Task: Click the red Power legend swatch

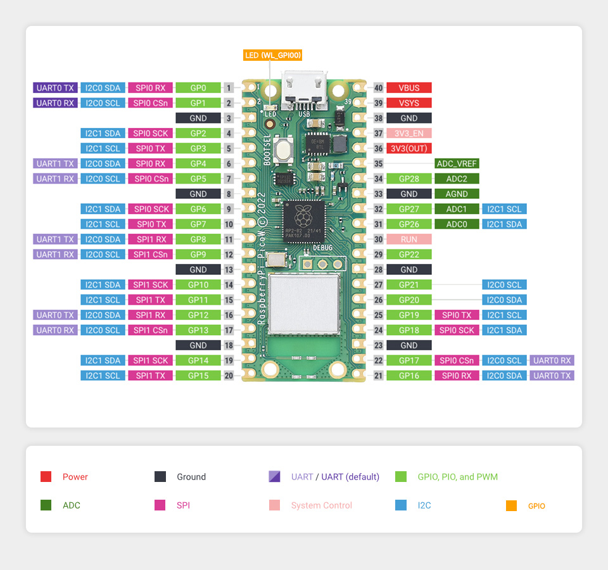Action: pyautogui.click(x=45, y=476)
